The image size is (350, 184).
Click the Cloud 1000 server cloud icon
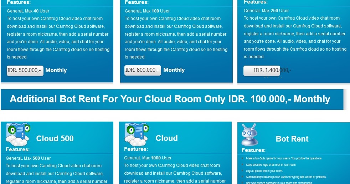tap(137, 134)
